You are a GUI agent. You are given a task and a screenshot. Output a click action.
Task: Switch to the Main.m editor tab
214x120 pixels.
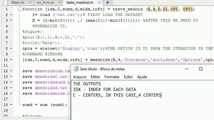[18, 2]
